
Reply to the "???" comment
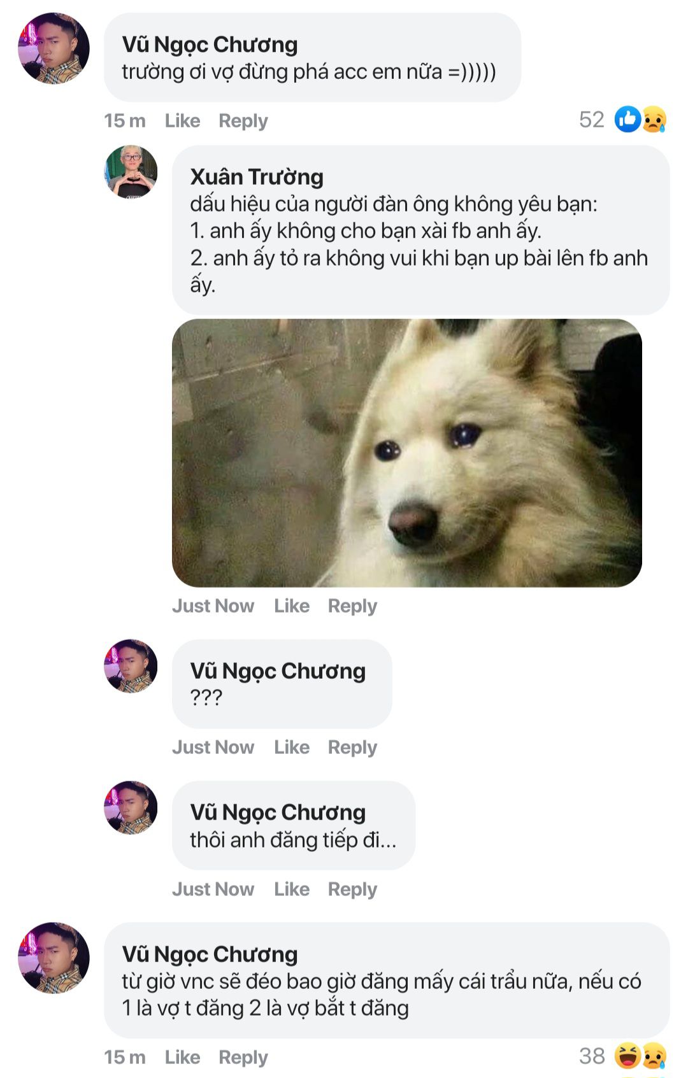(352, 747)
